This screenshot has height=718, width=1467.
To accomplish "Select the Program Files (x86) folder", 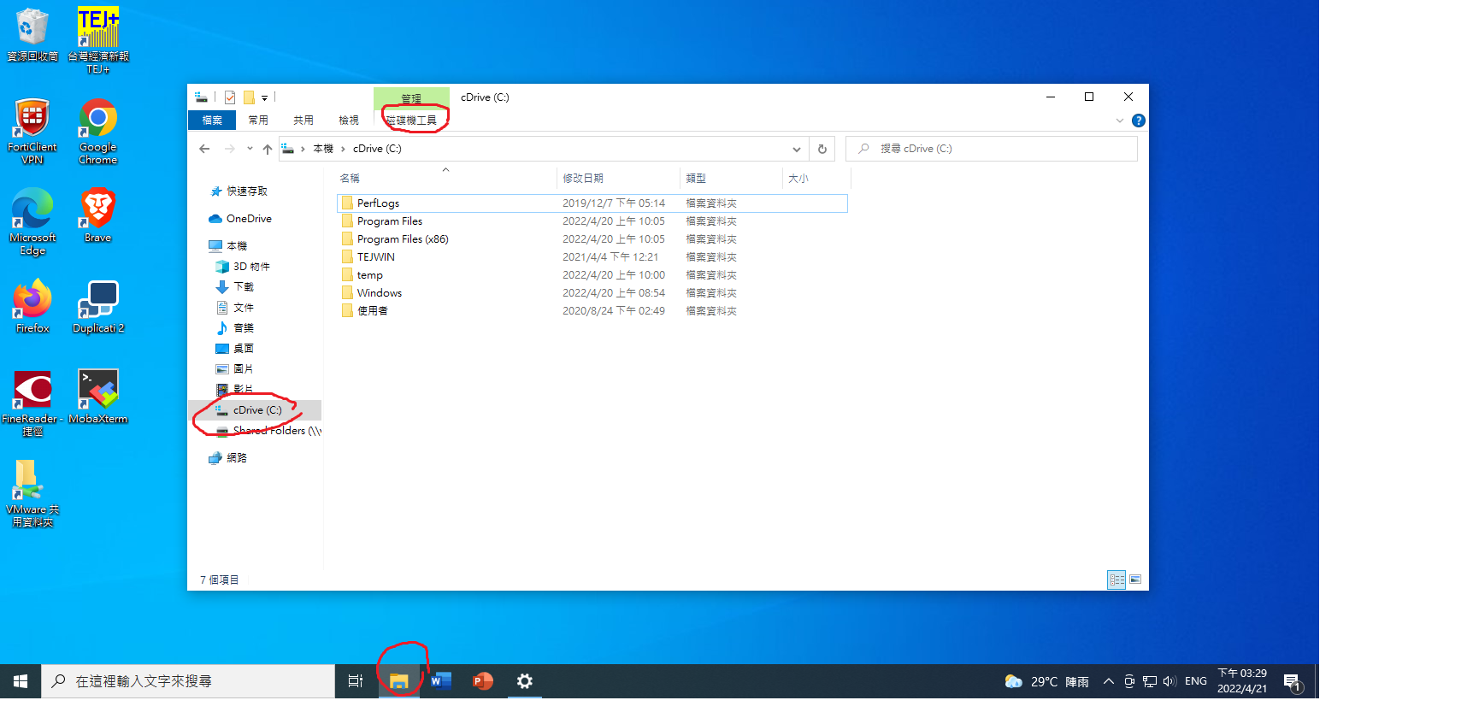I will point(402,239).
